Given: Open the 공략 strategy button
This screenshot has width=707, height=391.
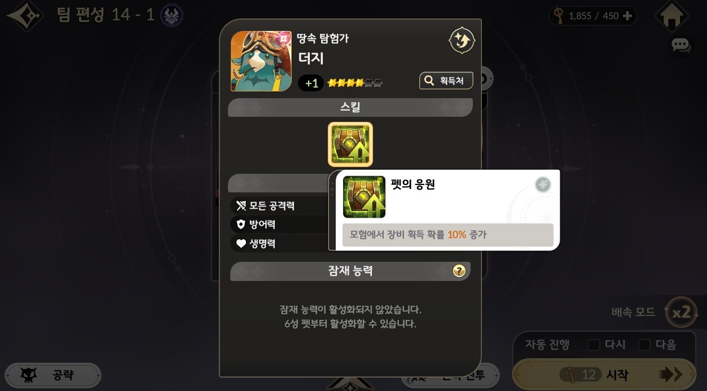Looking at the screenshot, I should [x=53, y=375].
